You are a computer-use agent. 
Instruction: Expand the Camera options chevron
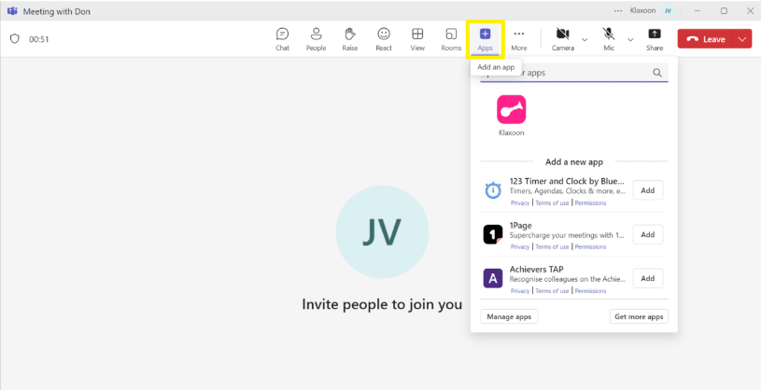coord(585,39)
